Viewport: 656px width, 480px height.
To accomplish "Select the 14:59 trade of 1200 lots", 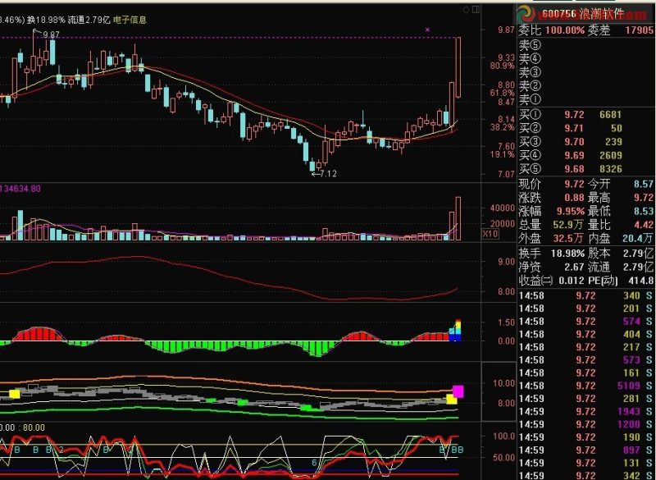I will click(585, 424).
